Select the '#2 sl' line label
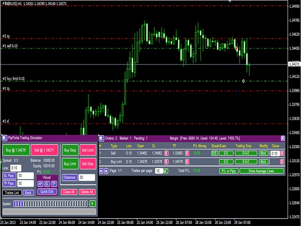301x226 pixels. [x=6, y=121]
